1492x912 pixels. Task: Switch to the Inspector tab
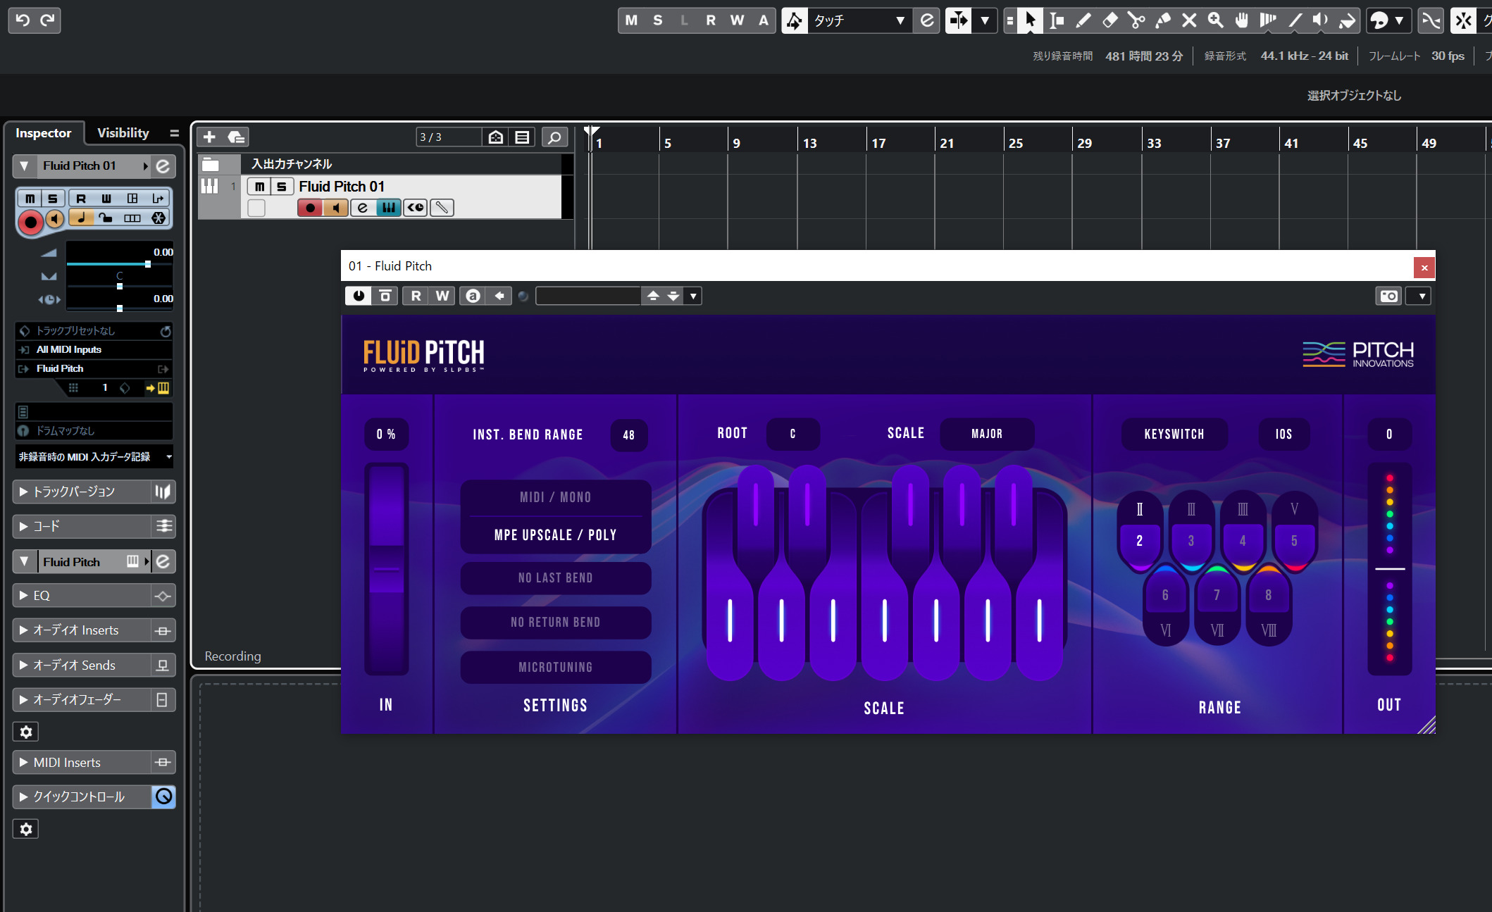[43, 133]
